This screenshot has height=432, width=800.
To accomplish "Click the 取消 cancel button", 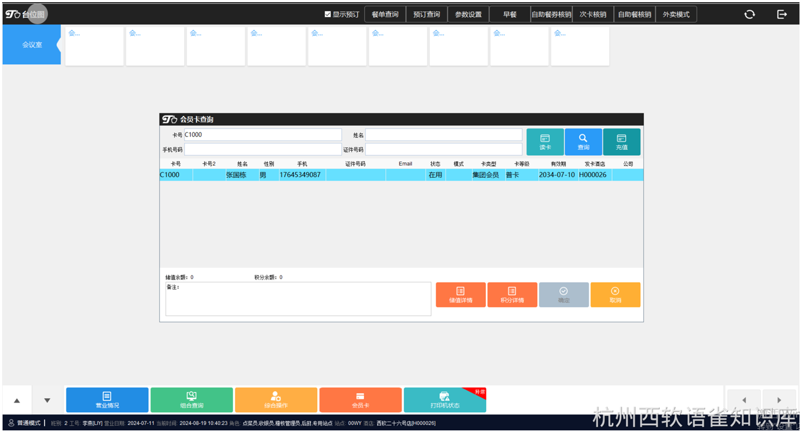I will (615, 295).
